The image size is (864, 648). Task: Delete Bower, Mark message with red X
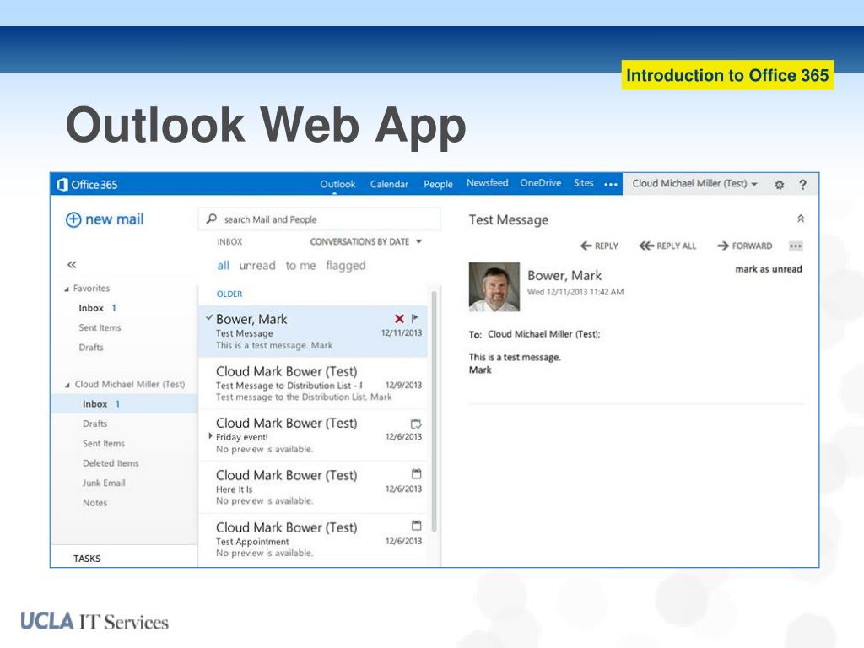tap(399, 318)
